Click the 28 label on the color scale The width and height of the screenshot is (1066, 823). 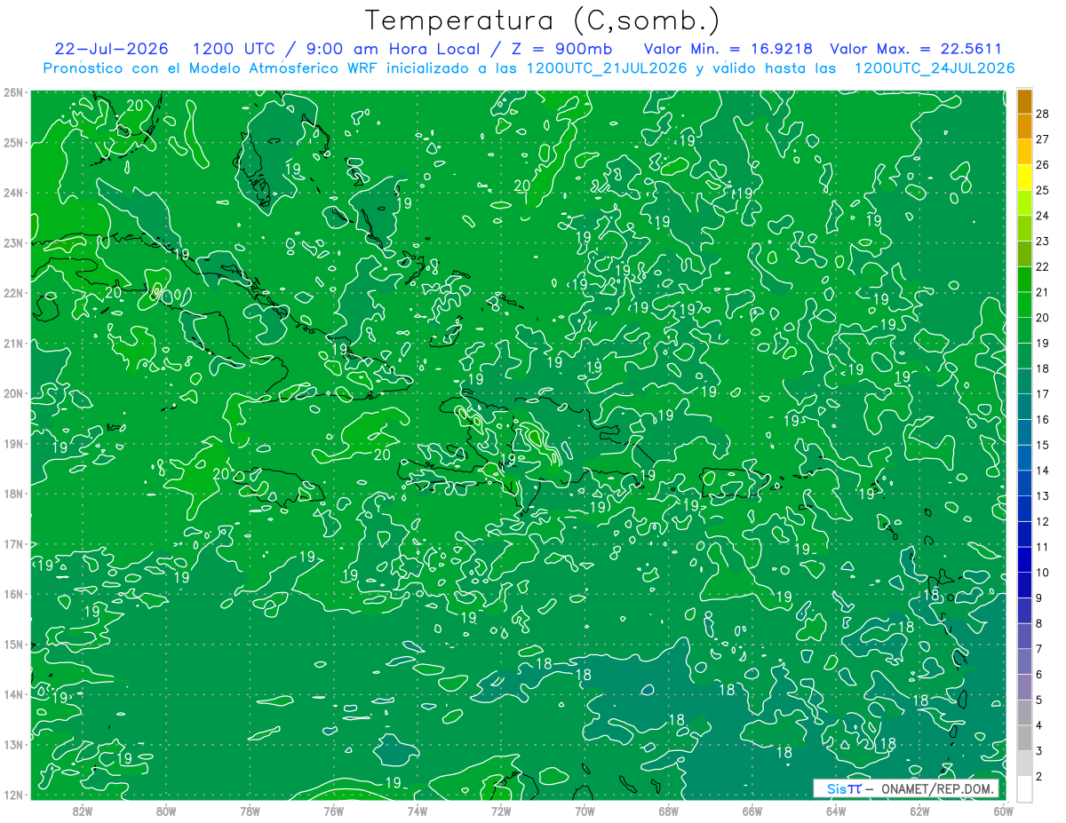point(1043,114)
